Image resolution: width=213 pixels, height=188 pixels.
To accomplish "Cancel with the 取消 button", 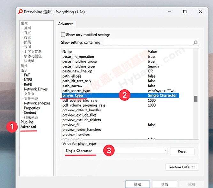I will (164, 184).
